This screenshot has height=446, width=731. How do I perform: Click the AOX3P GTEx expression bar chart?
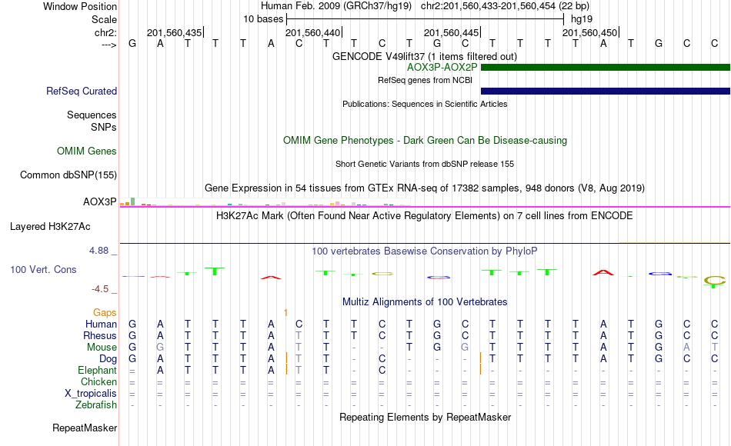[x=265, y=201]
